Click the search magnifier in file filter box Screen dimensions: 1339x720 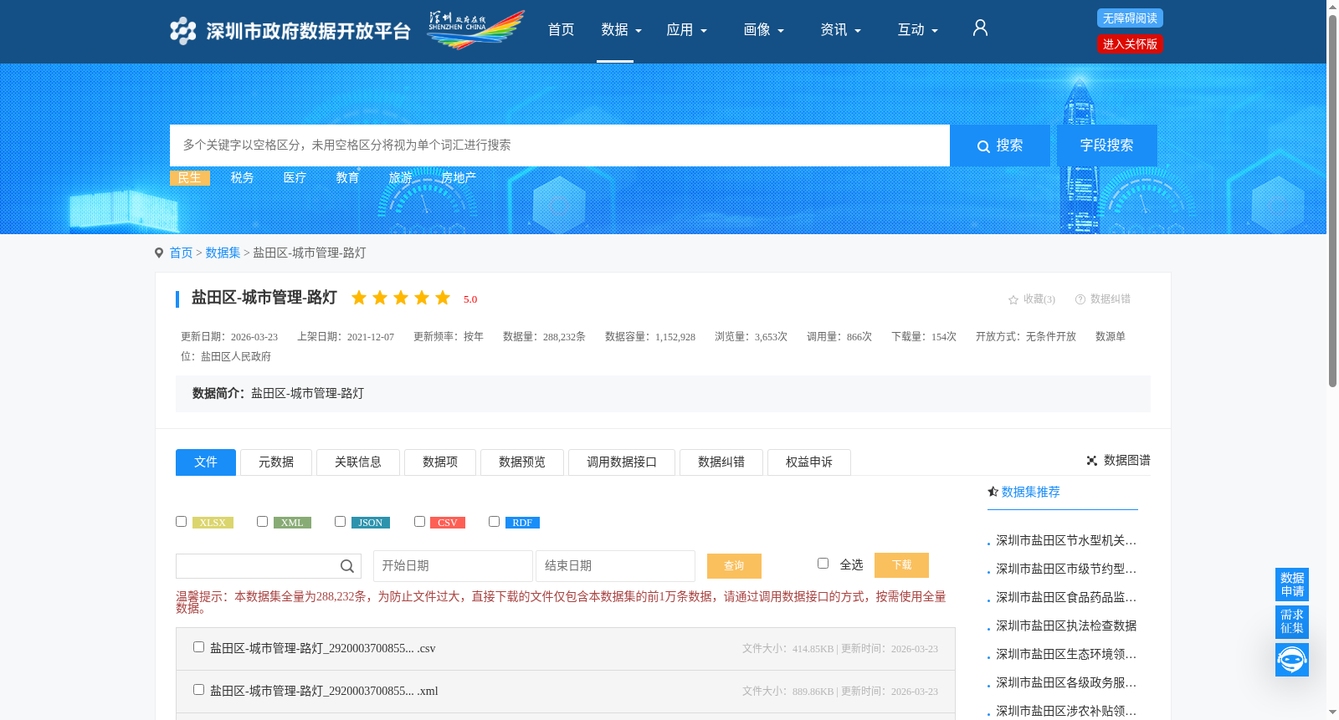click(x=347, y=566)
